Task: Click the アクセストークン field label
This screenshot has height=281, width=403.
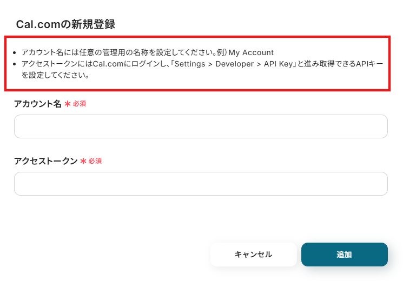Action: (x=46, y=161)
